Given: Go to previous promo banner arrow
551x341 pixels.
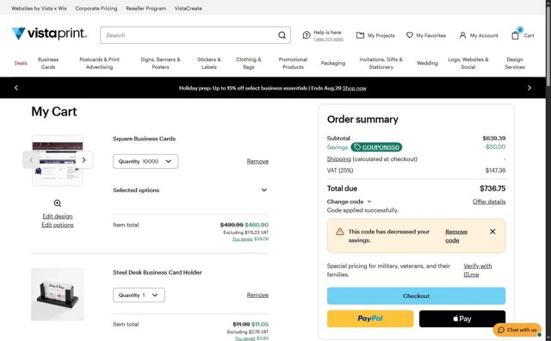Looking at the screenshot, I should click(16, 88).
